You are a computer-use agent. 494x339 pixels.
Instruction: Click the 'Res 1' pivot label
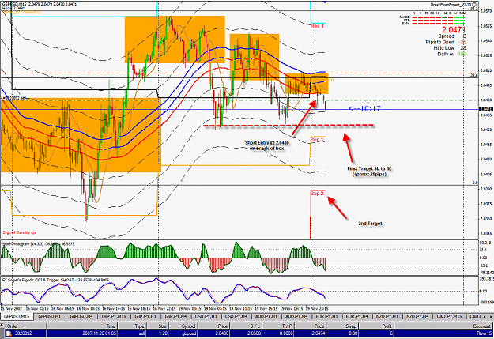click(x=317, y=26)
